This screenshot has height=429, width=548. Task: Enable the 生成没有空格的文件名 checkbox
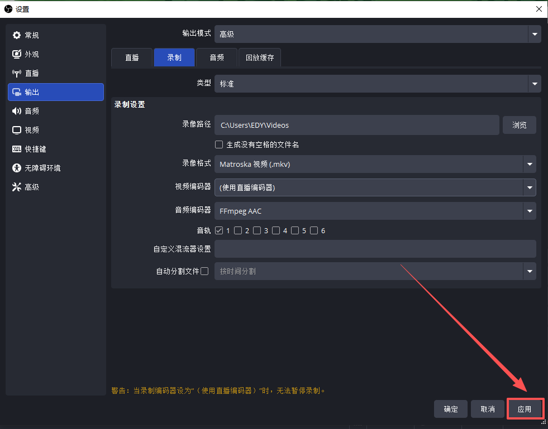click(219, 144)
